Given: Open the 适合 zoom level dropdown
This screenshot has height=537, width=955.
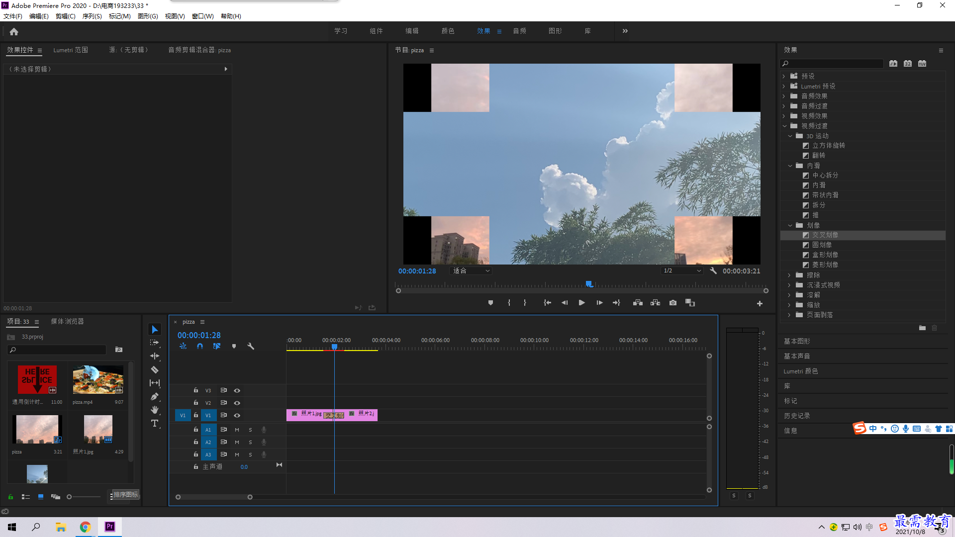Looking at the screenshot, I should click(x=471, y=271).
